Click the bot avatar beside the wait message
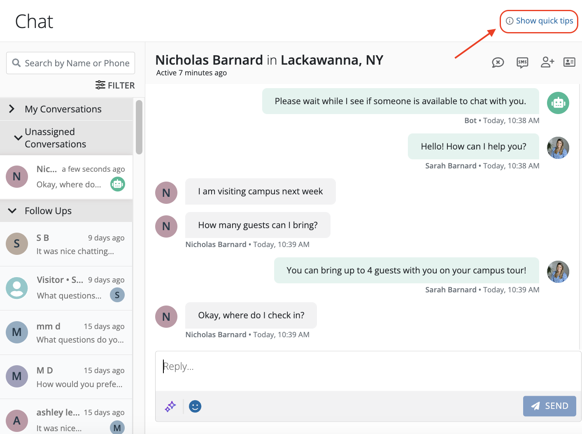 tap(558, 103)
